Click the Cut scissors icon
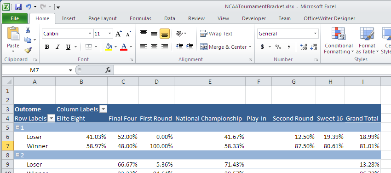 pyautogui.click(x=28, y=30)
